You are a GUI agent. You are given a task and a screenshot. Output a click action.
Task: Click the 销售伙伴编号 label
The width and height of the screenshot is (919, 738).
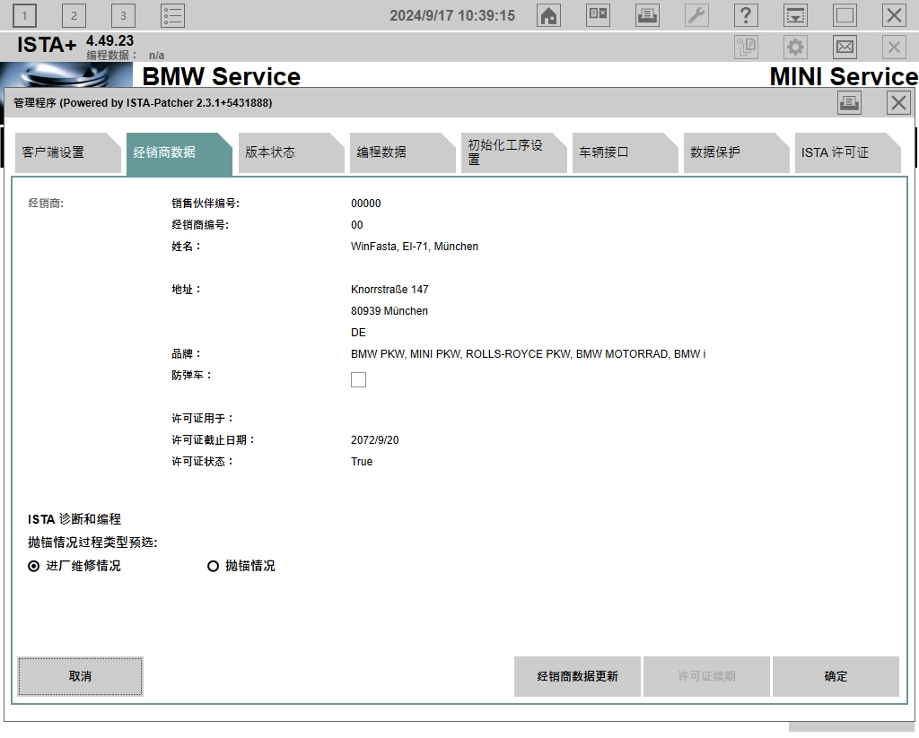[x=206, y=204]
